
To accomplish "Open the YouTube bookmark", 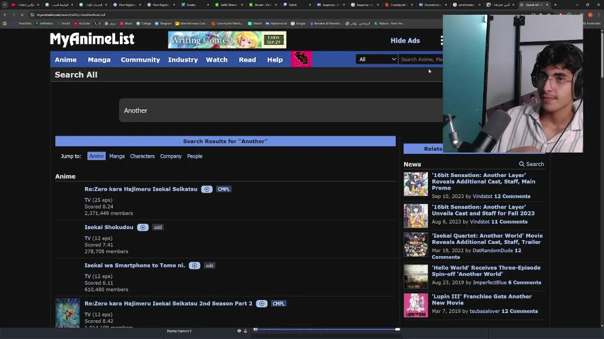I will pos(82,23).
